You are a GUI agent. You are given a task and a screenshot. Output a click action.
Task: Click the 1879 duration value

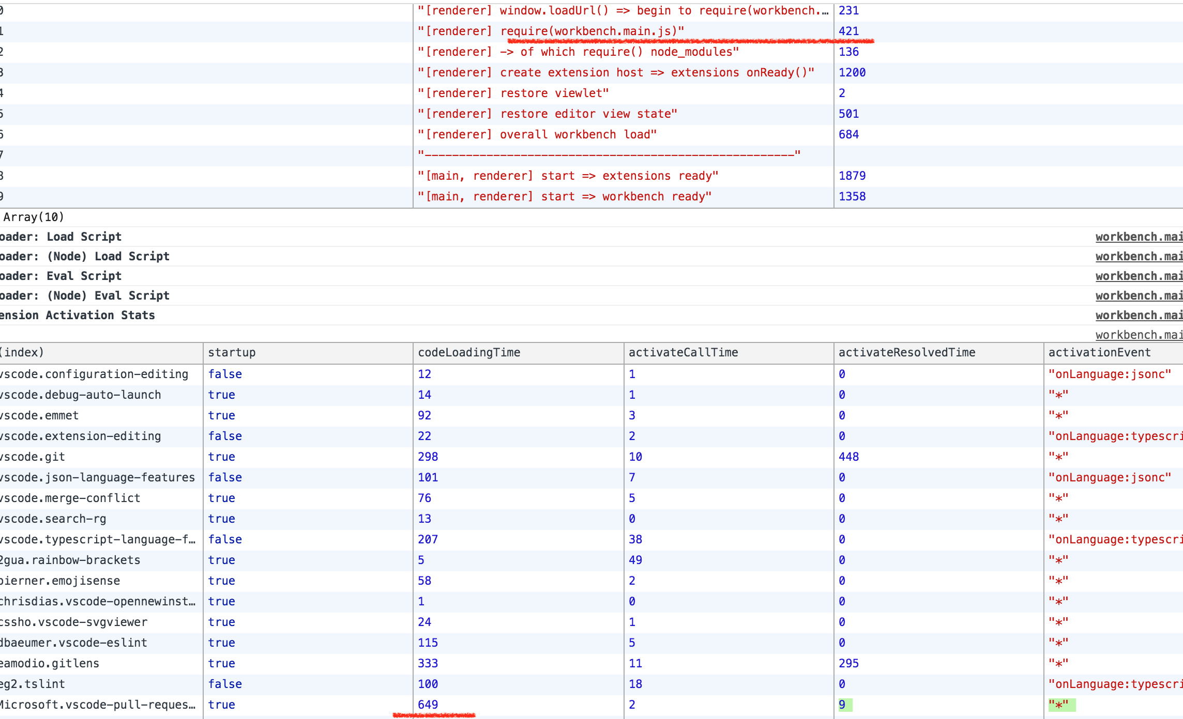pyautogui.click(x=852, y=176)
